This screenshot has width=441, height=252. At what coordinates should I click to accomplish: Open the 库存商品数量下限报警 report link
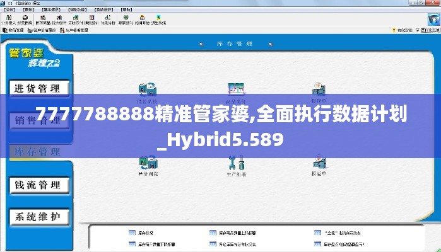(152, 244)
